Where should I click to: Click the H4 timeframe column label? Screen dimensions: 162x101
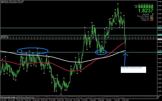point(152,4)
